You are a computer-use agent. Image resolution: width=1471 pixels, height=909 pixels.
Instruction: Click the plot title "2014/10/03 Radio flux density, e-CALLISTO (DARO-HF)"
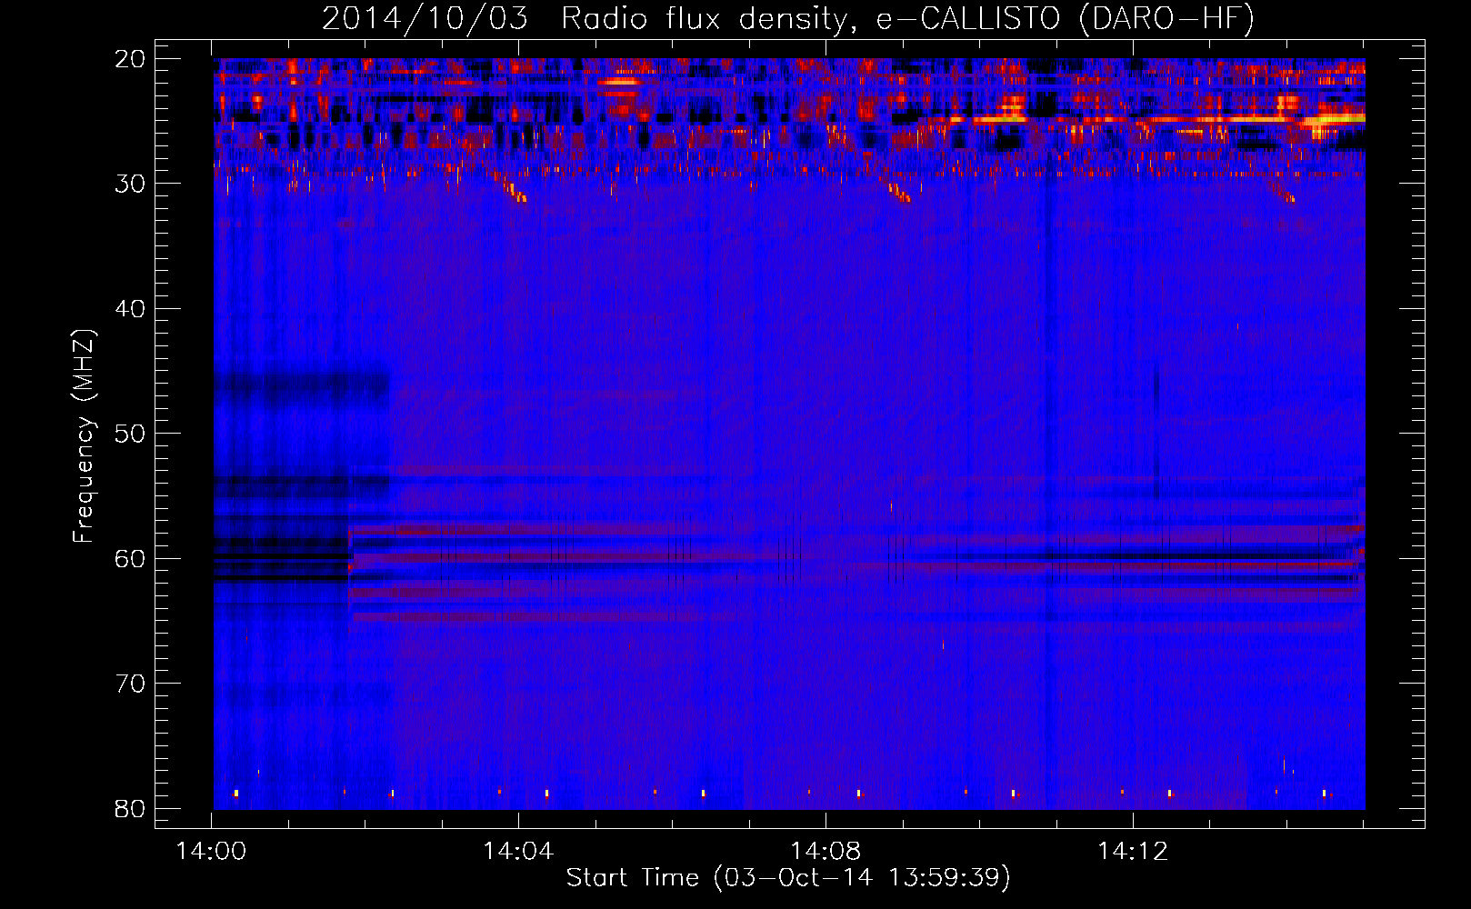[788, 18]
